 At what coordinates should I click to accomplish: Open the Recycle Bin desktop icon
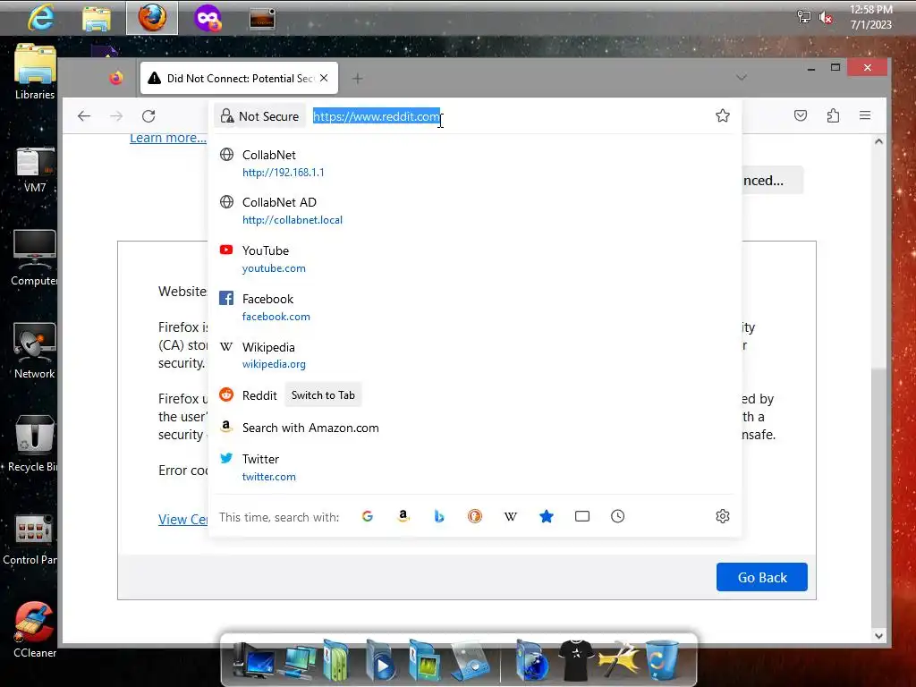pyautogui.click(x=33, y=444)
